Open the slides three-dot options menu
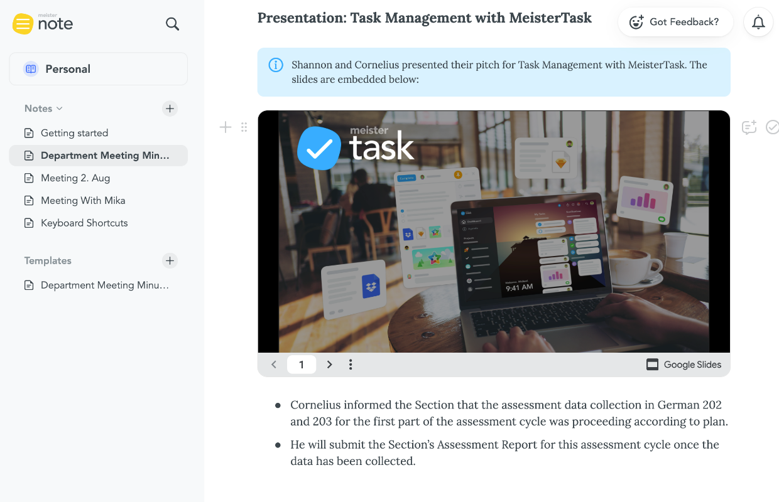Image resolution: width=779 pixels, height=502 pixels. coord(351,365)
